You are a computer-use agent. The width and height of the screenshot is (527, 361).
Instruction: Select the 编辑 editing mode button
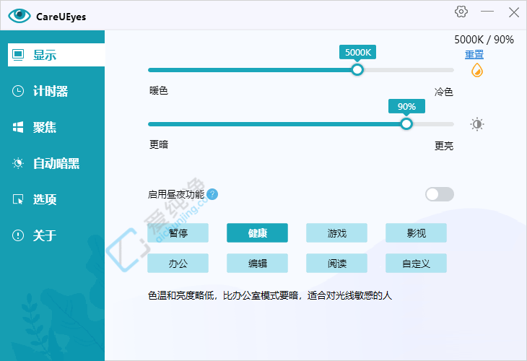coord(257,264)
